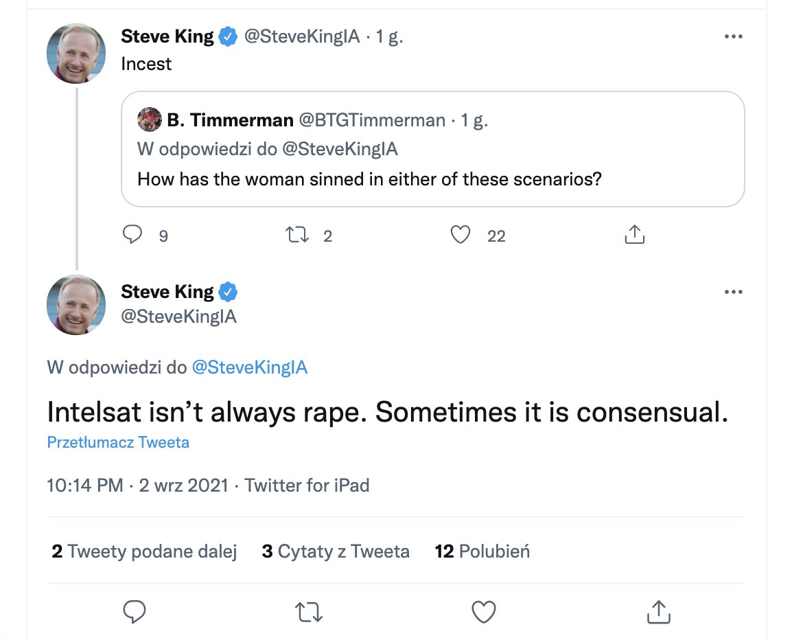View the "2 Tweety podane dalej" list
792x640 pixels.
click(x=144, y=551)
